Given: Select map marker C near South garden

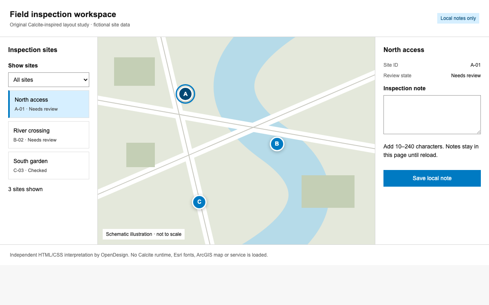Looking at the screenshot, I should [199, 202].
